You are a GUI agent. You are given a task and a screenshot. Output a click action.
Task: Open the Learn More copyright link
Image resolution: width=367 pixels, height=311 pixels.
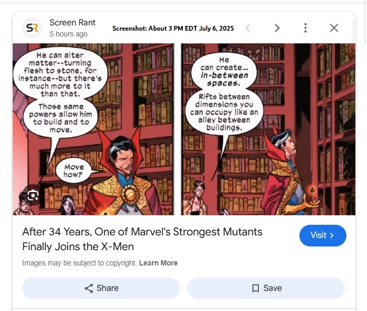click(x=158, y=263)
